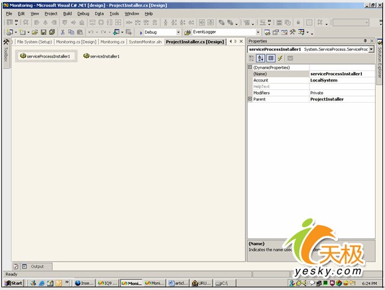The image size is (385, 290).
Task: Open the Debug menu
Action: pos(83,14)
